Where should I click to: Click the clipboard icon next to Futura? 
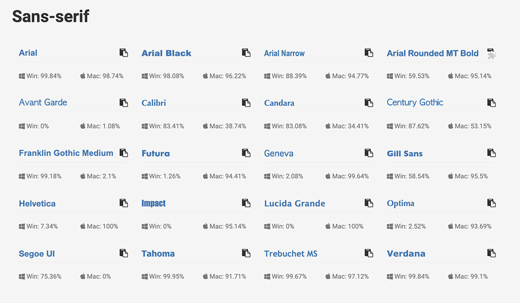246,153
